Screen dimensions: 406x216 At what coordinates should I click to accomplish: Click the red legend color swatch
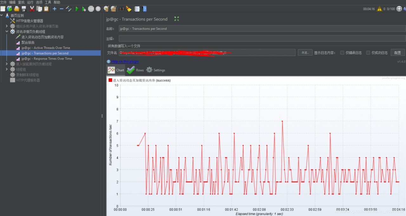(x=110, y=81)
